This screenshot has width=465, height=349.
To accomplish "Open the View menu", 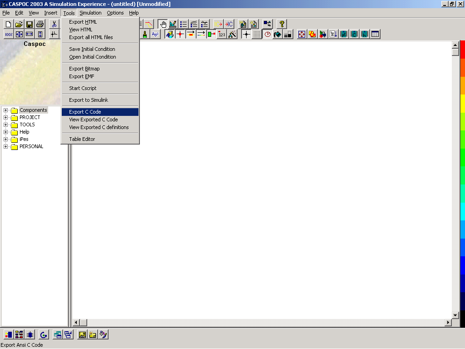I will click(x=34, y=13).
